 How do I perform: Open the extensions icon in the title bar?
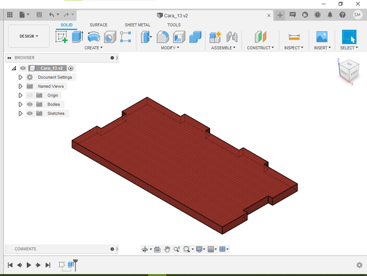coord(305,15)
